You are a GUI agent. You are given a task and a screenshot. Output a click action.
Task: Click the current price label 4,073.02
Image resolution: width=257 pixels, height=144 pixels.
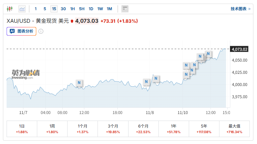pyautogui.click(x=240, y=49)
